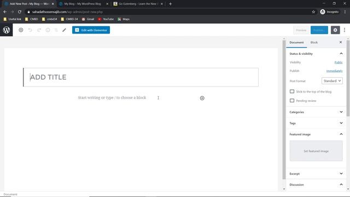Open the Gmail bookmark
Image resolution: width=350 pixels, height=197 pixels.
pos(88,19)
